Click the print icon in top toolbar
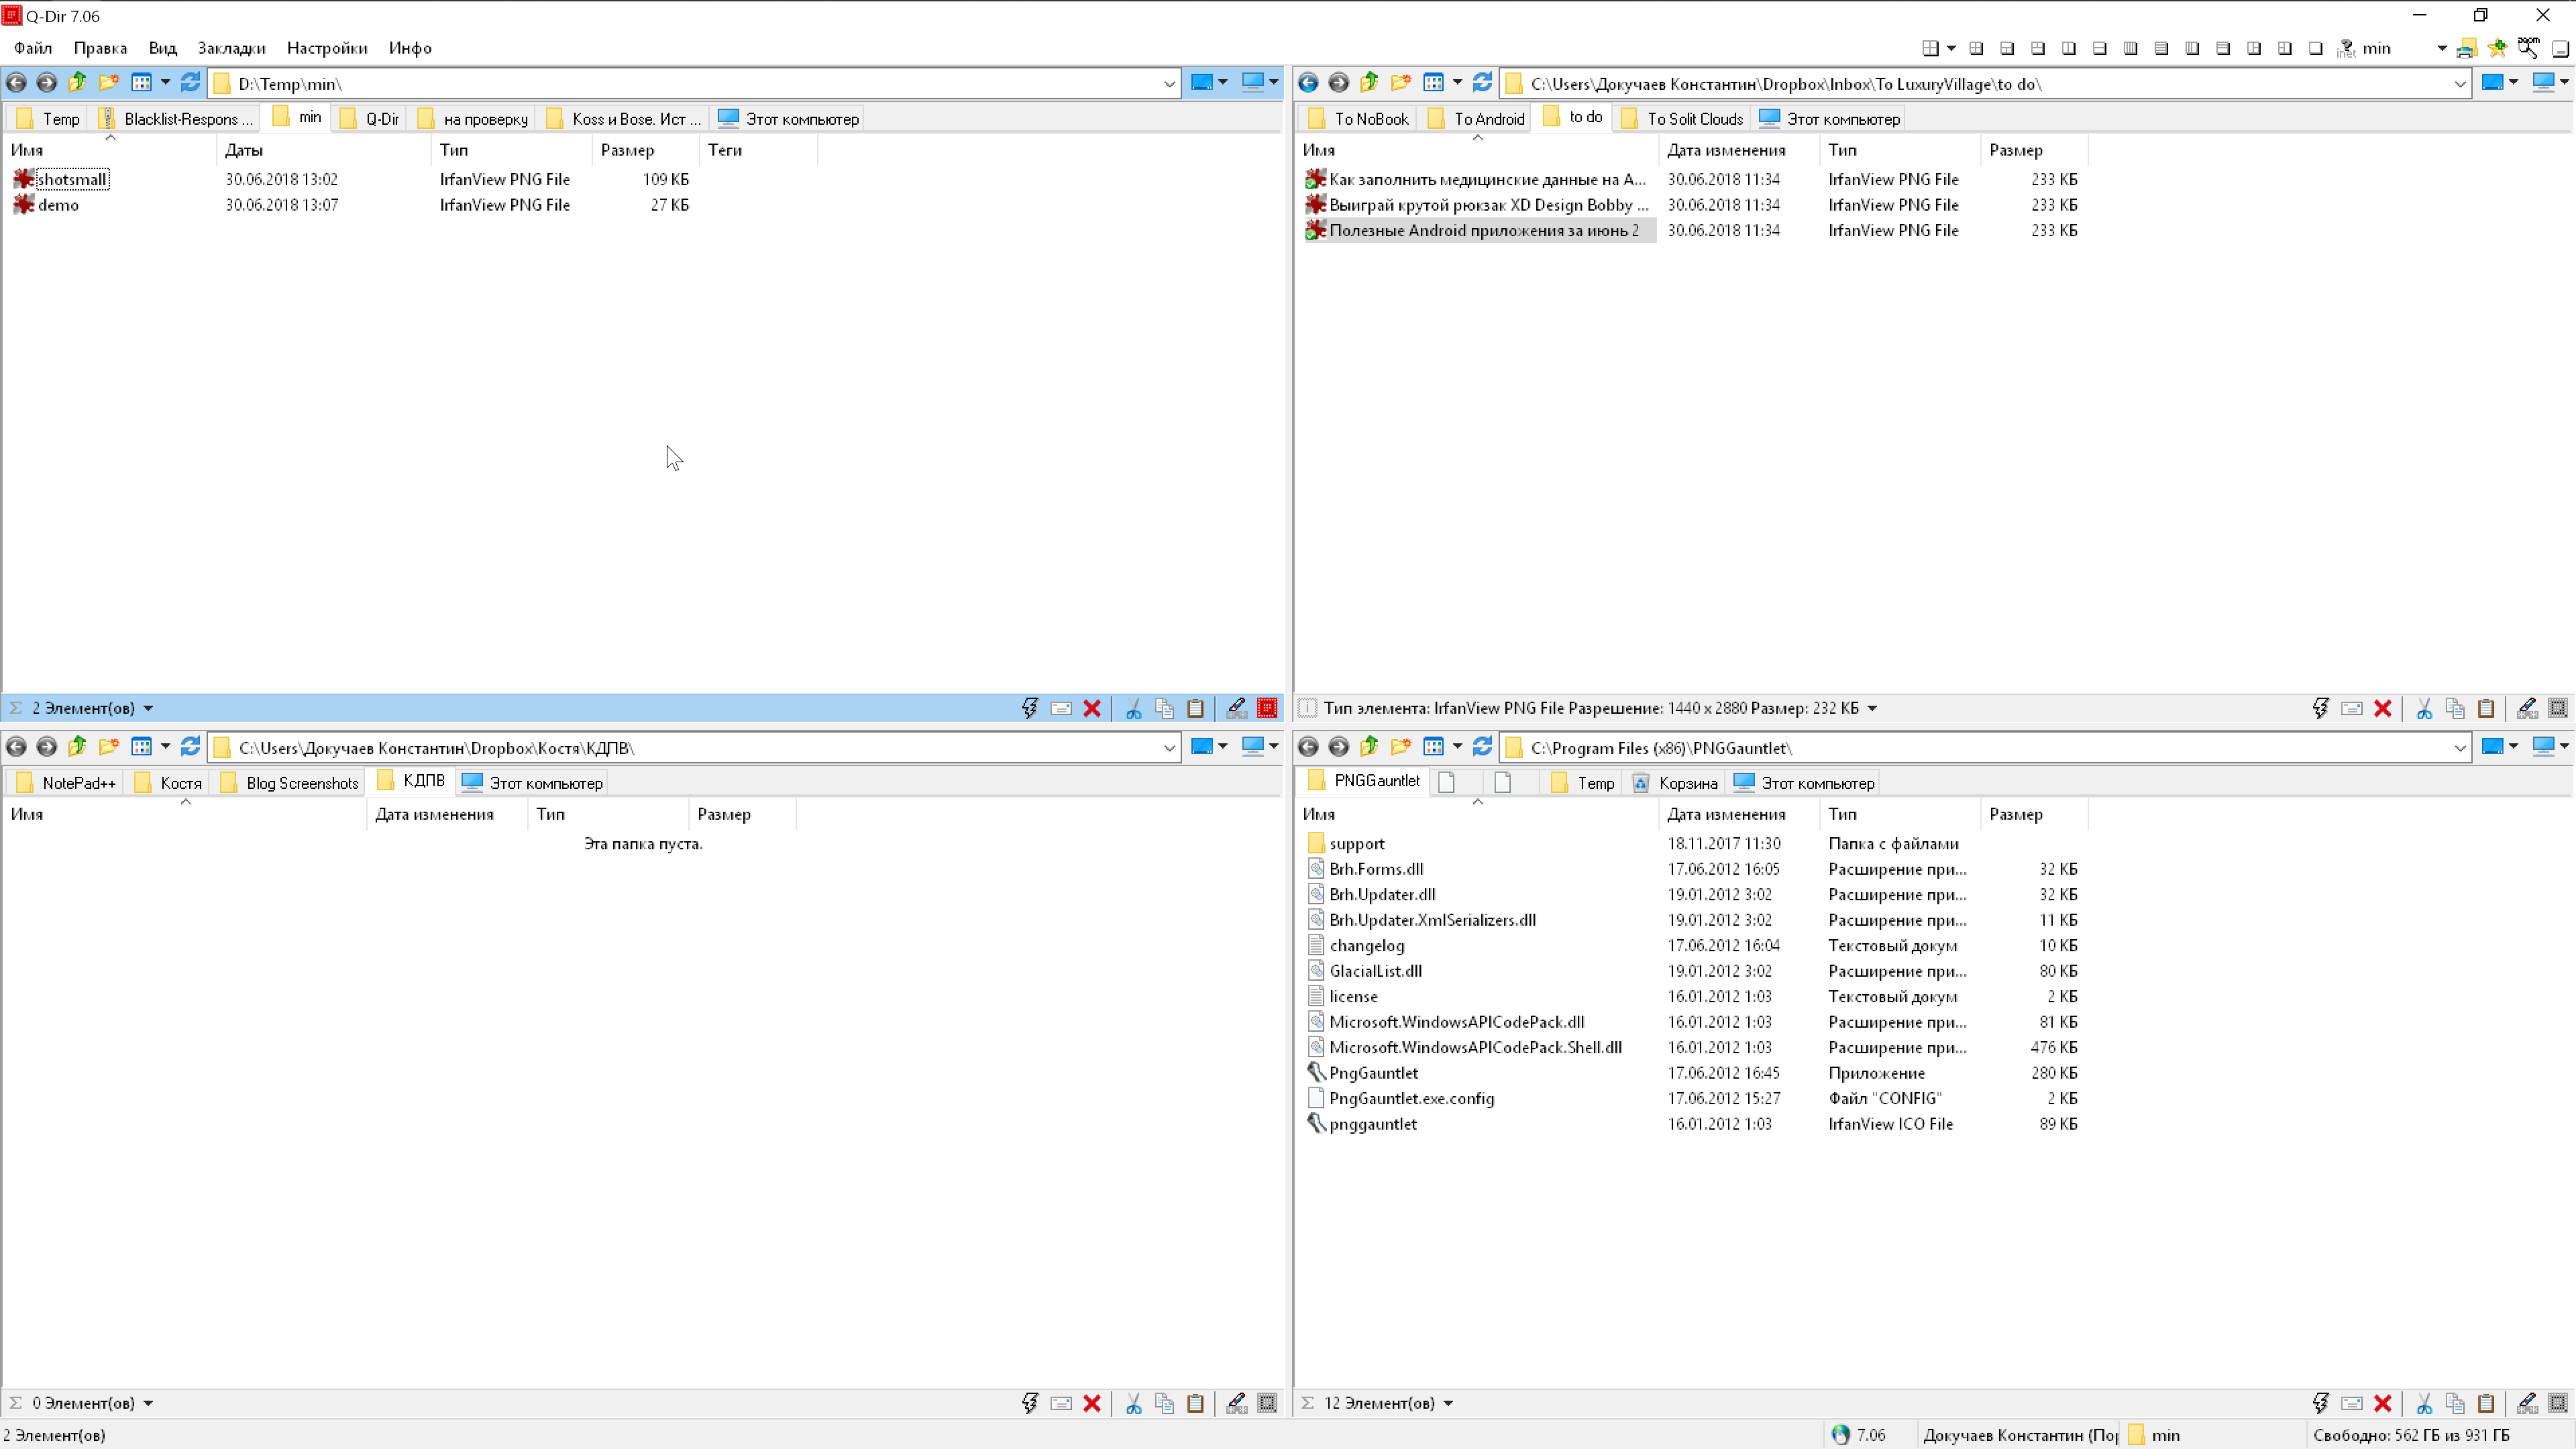This screenshot has height=1449, width=2576. [2467, 48]
